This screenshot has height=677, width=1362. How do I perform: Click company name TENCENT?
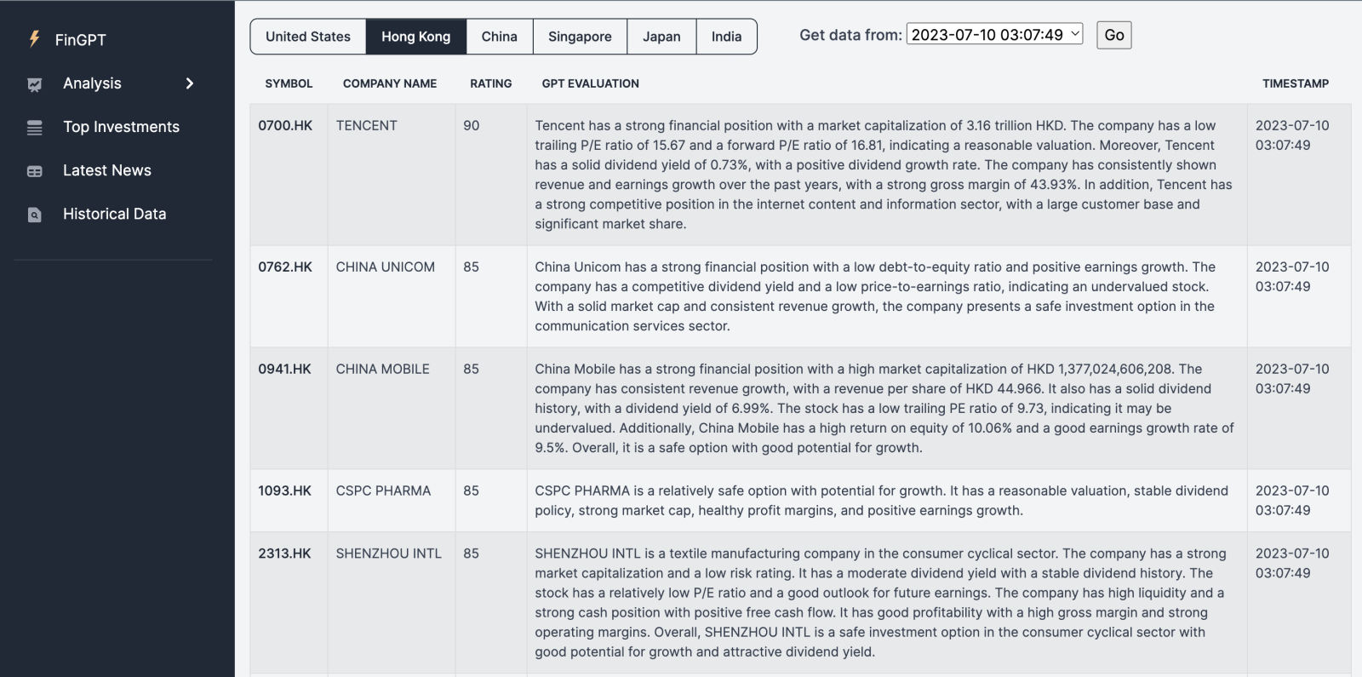coord(366,125)
